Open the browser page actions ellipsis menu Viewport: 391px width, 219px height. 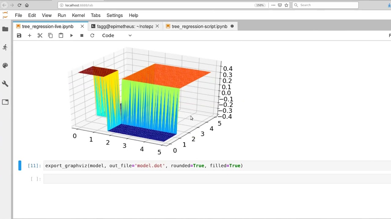pyautogui.click(x=273, y=5)
